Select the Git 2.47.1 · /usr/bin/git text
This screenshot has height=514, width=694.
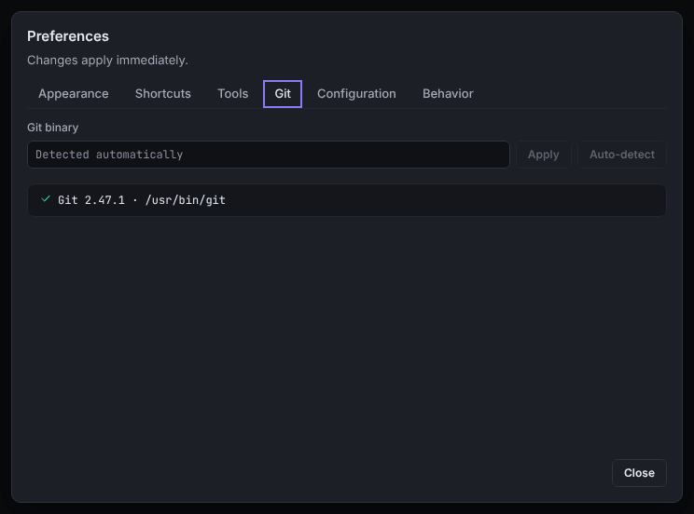coord(142,200)
